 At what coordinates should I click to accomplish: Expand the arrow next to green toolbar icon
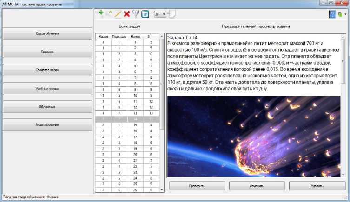coord(345,14)
